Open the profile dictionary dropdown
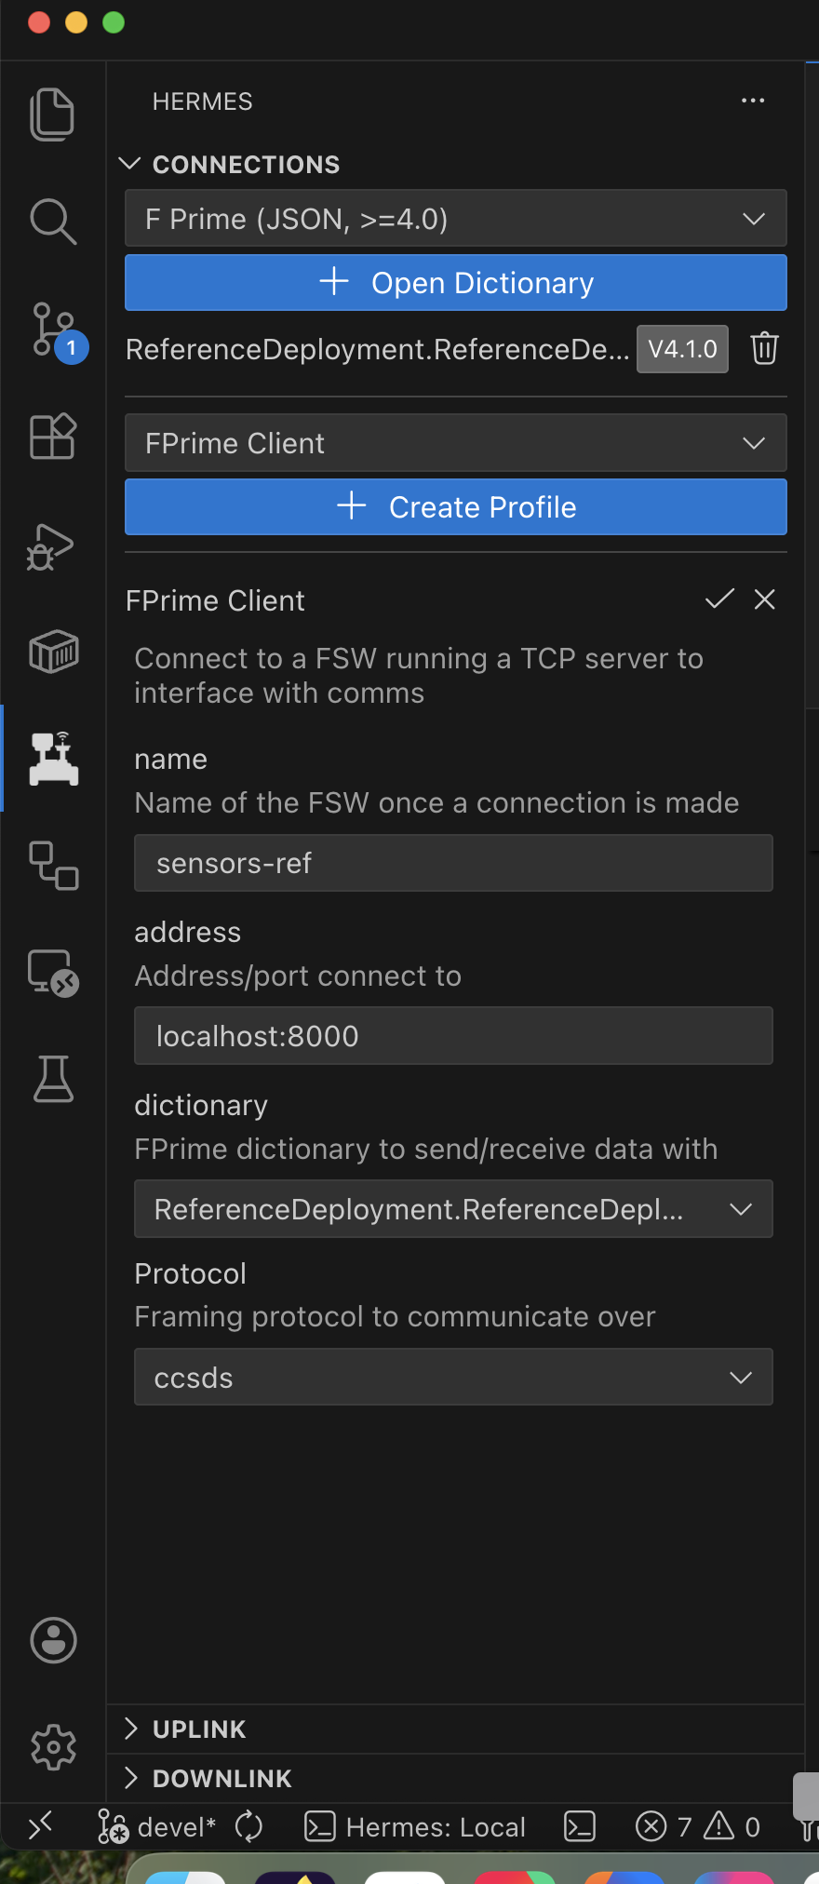The image size is (819, 1884). (453, 1209)
